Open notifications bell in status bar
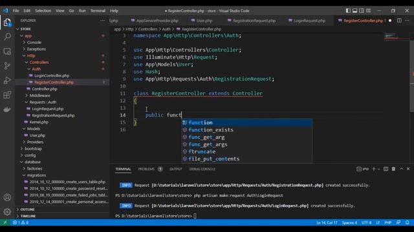The width and height of the screenshot is (414, 232). pos(407,222)
